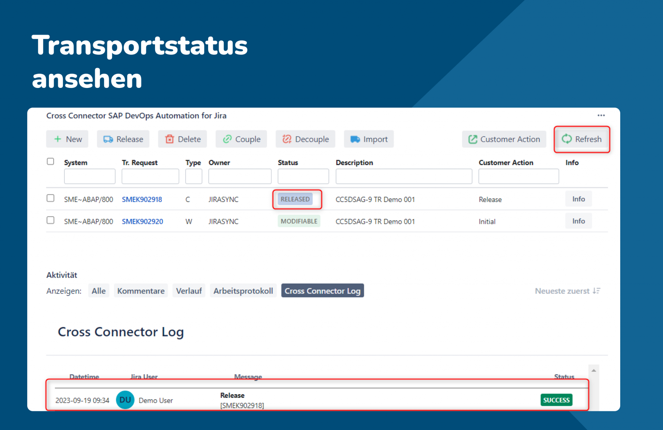This screenshot has height=430, width=663.
Task: Check the SMEK902920 row checkbox
Action: click(50, 220)
